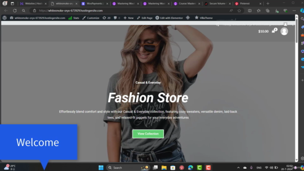Select the Casual & Everyday label
The image size is (304, 171).
[148, 83]
